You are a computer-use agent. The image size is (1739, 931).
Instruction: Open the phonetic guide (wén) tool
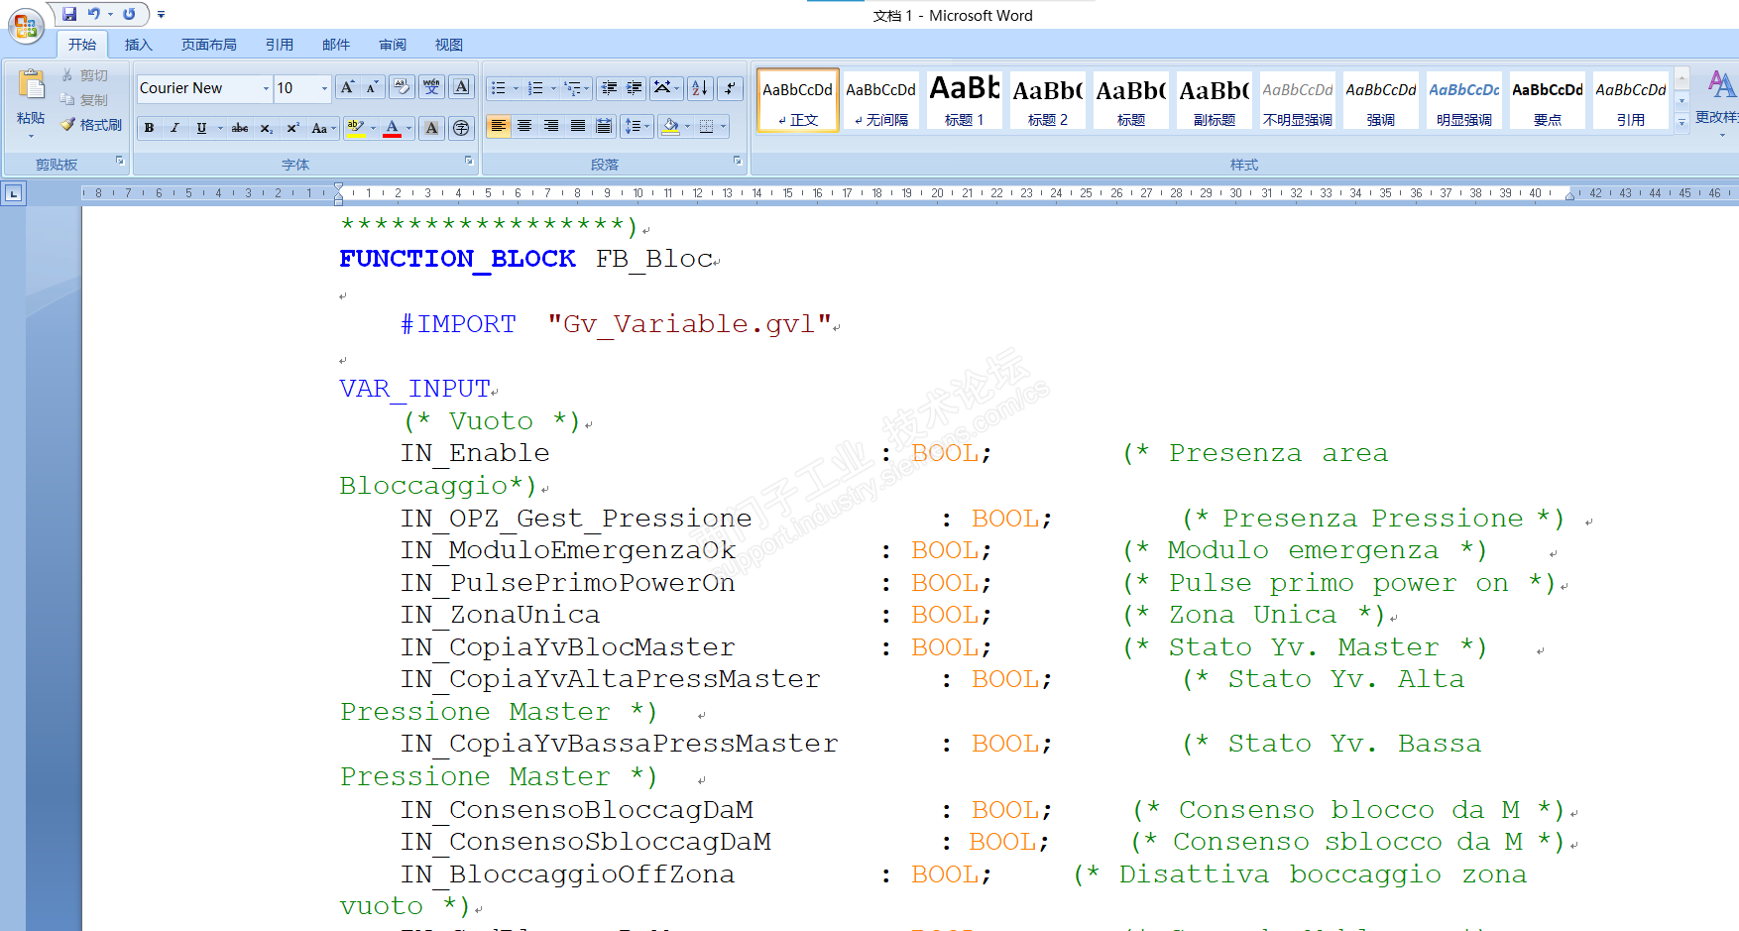pyautogui.click(x=431, y=87)
